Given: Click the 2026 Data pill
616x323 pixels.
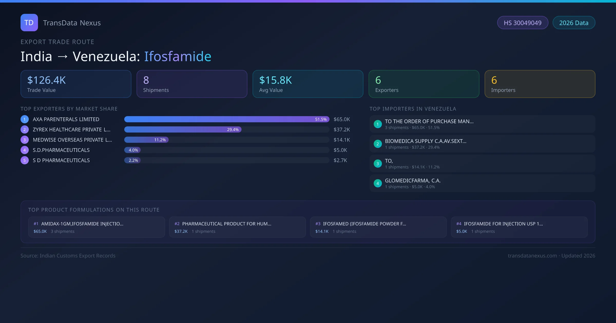Looking at the screenshot, I should (574, 23).
